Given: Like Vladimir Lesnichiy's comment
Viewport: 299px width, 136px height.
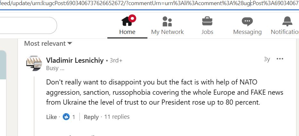Looking at the screenshot, I should [51, 117].
